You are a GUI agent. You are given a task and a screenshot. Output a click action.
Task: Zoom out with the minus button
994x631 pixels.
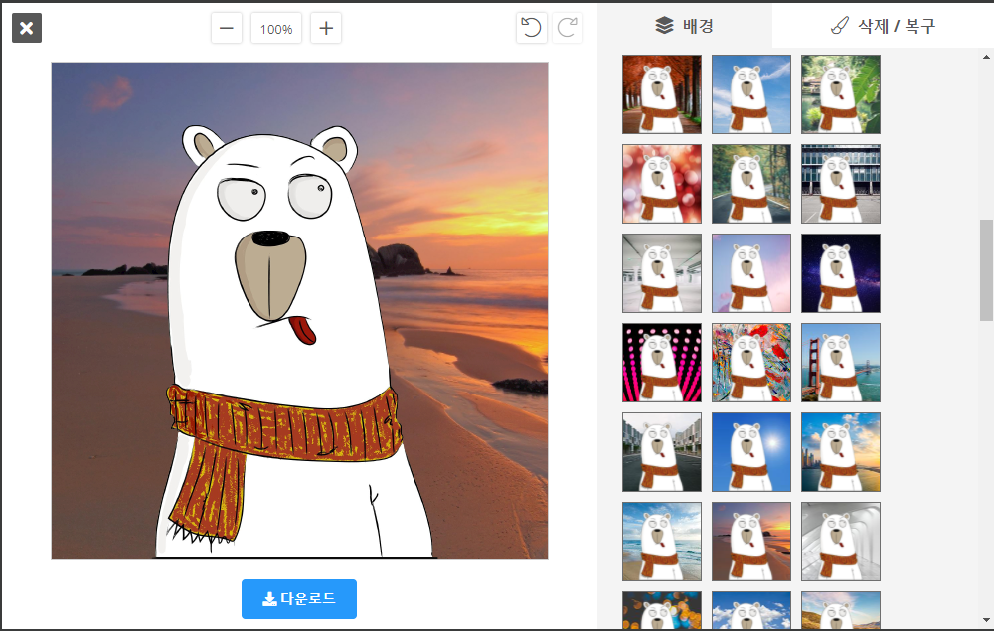pyautogui.click(x=227, y=29)
